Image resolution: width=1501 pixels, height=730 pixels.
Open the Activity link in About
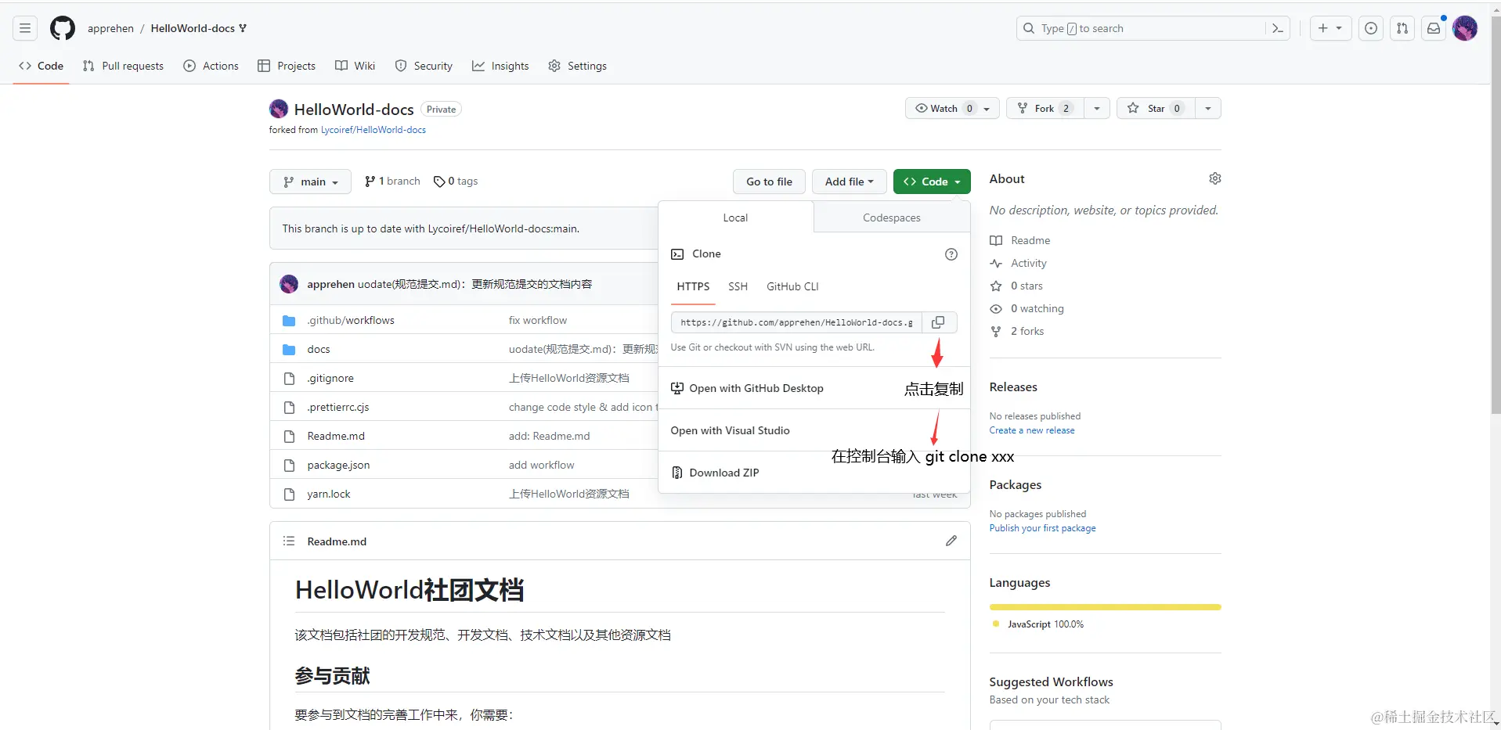click(1018, 263)
